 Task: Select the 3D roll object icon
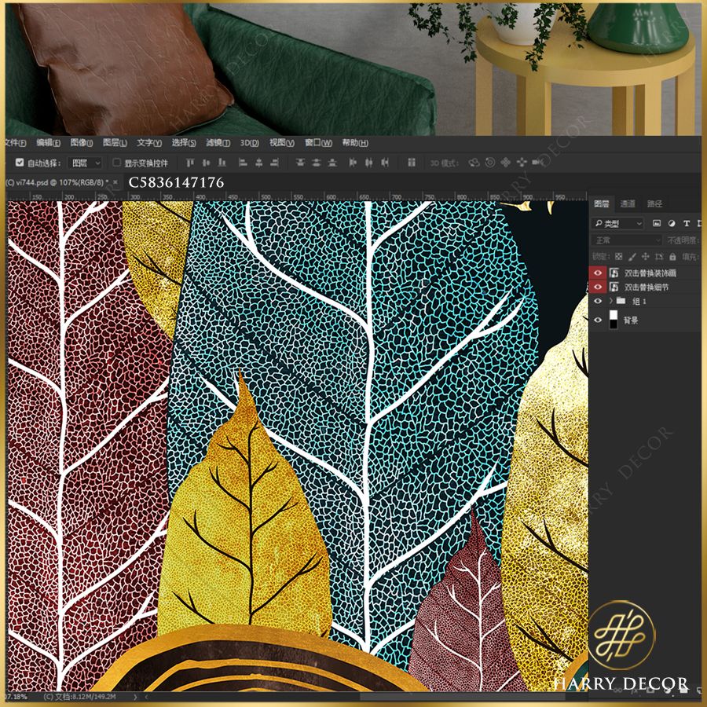pyautogui.click(x=489, y=163)
